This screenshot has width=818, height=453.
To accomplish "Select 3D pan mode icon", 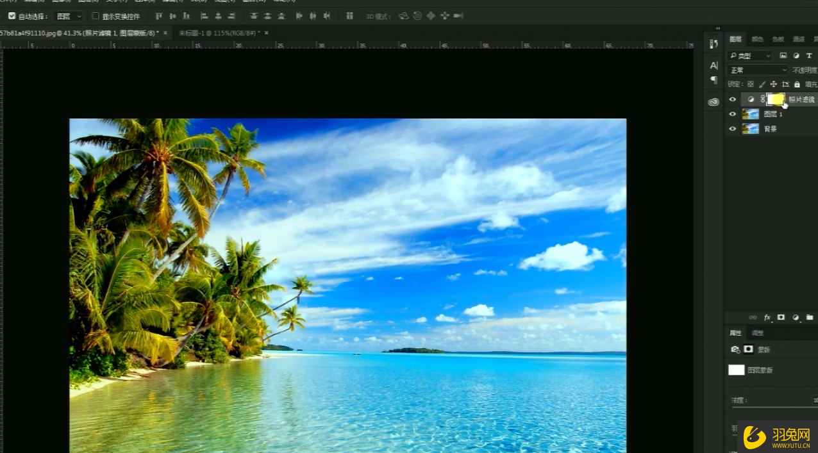I will tap(431, 16).
